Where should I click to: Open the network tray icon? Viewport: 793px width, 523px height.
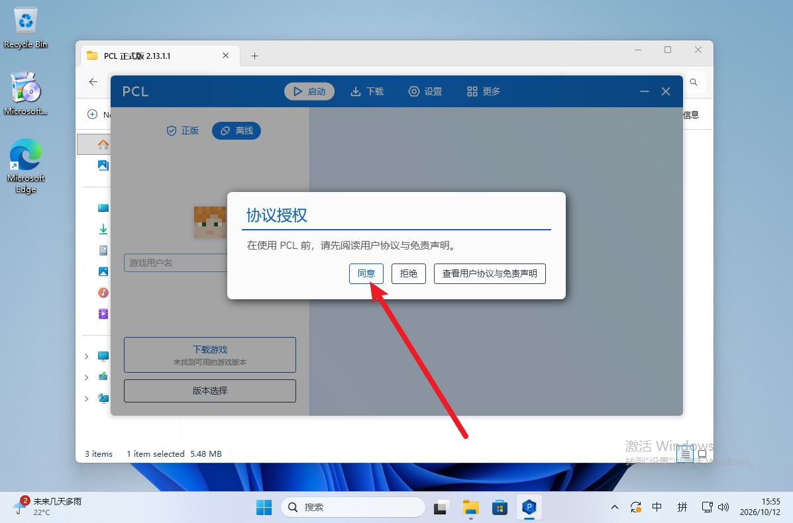707,507
